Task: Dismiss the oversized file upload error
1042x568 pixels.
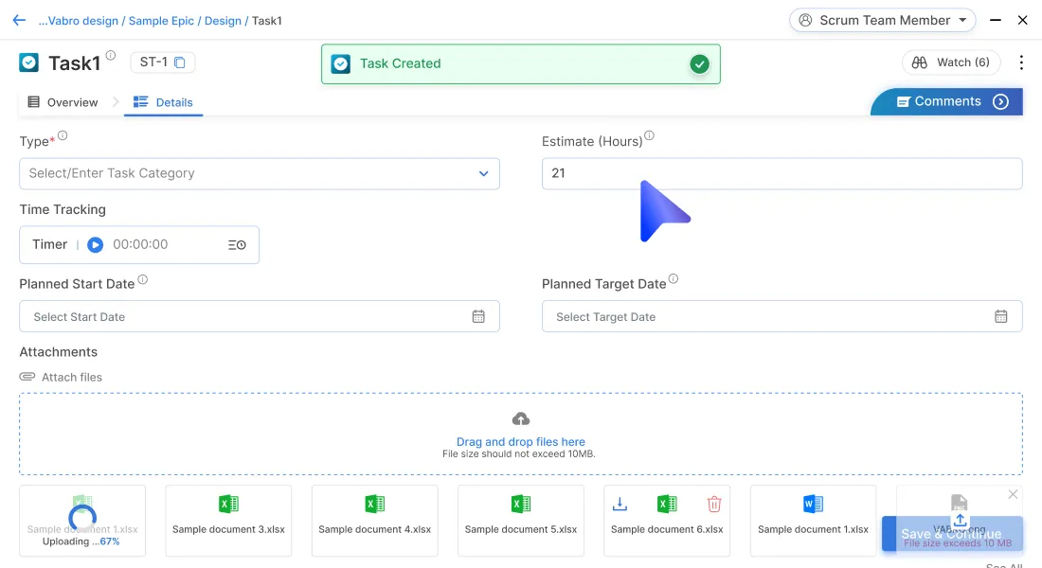Action: click(x=1013, y=494)
